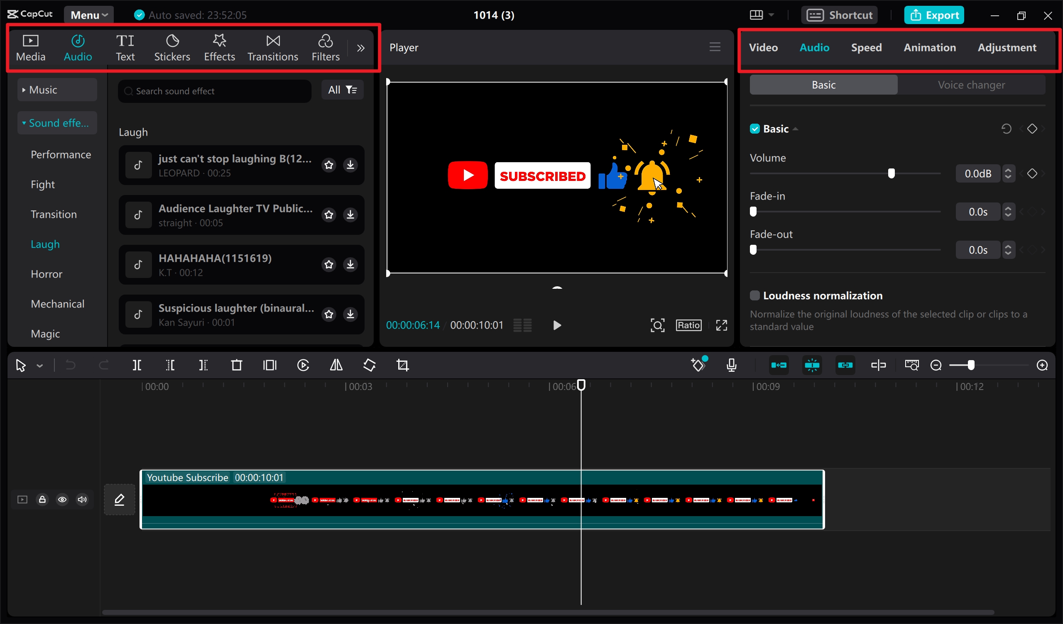Open the Animation tab in the right panel
The width and height of the screenshot is (1063, 624).
(930, 47)
